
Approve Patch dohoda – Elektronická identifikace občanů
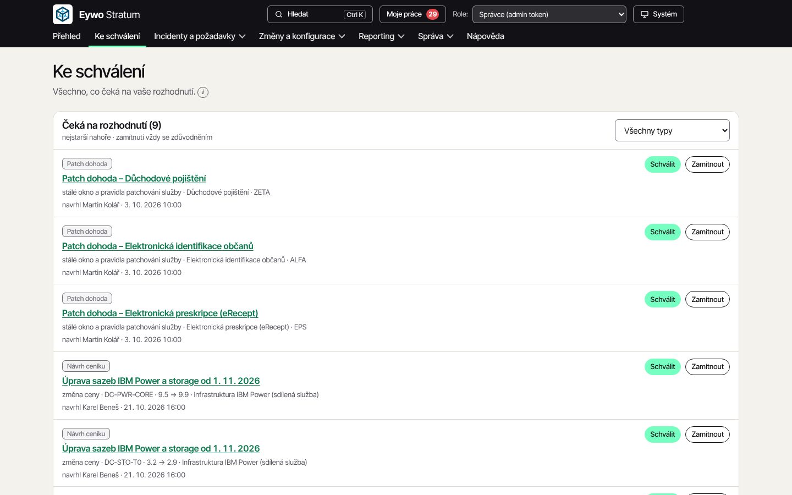point(662,232)
